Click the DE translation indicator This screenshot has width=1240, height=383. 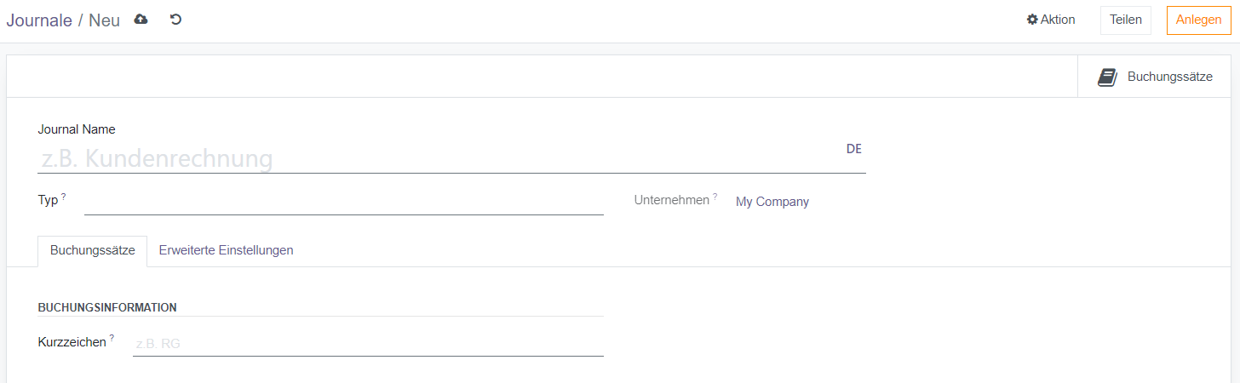coord(853,149)
